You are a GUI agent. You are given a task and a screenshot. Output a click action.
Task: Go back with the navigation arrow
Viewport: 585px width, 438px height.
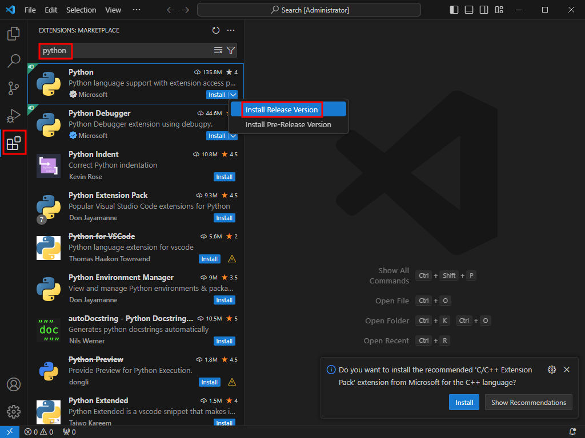(x=170, y=10)
